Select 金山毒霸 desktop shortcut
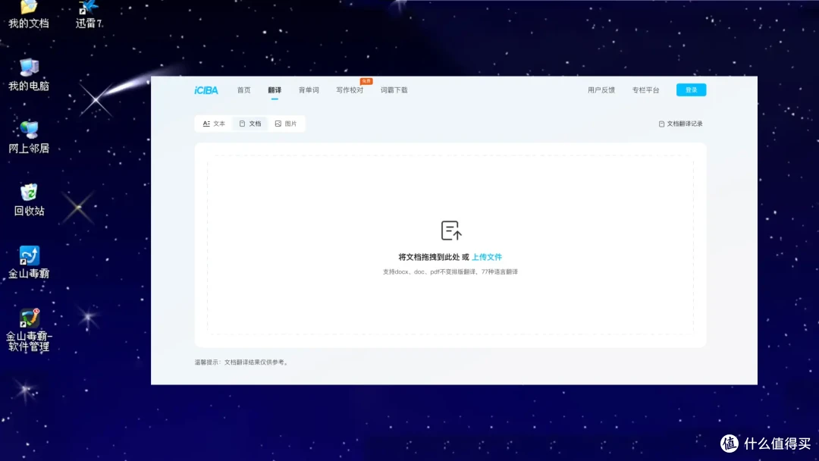Screen dimensions: 819x461 coord(29,262)
